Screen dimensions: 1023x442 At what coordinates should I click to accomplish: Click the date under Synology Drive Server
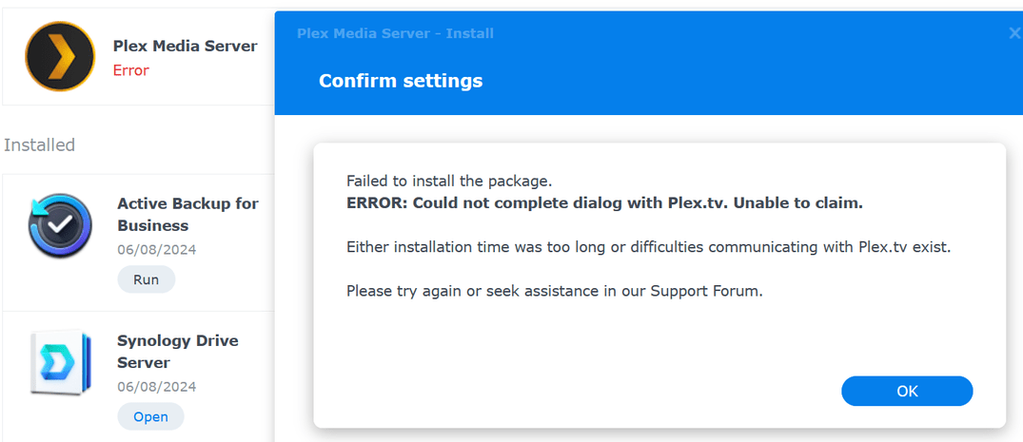(157, 386)
